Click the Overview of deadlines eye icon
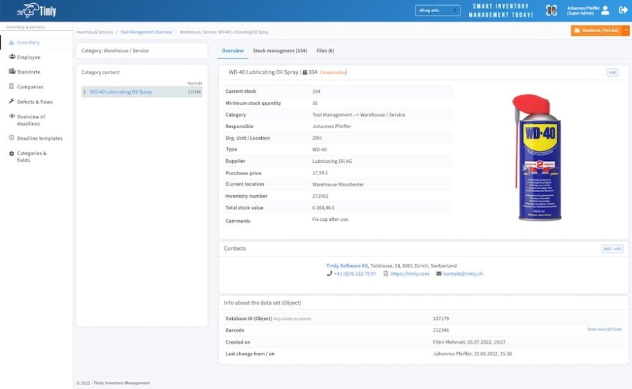Image resolution: width=632 pixels, height=389 pixels. click(12, 116)
